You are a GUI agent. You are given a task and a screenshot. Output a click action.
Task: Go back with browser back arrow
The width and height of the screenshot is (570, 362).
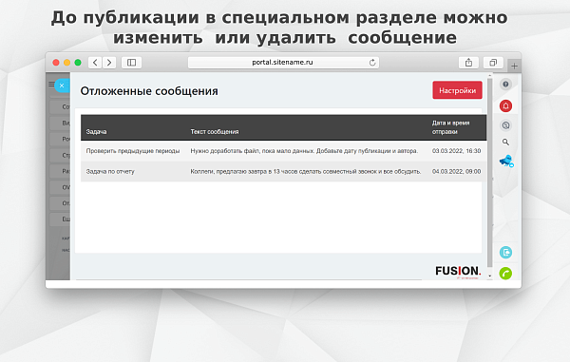[x=95, y=63]
